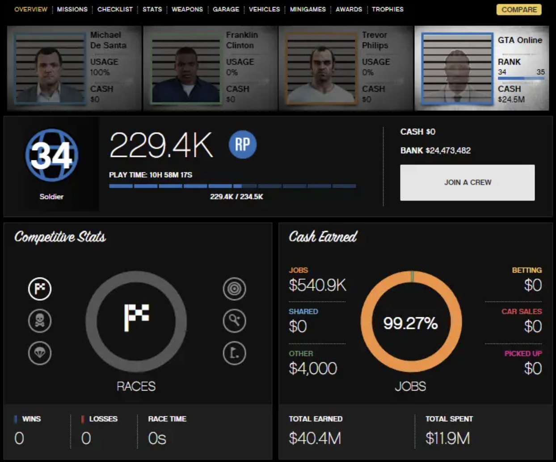The height and width of the screenshot is (462, 556).
Task: Go to the Awards tab
Action: point(349,9)
